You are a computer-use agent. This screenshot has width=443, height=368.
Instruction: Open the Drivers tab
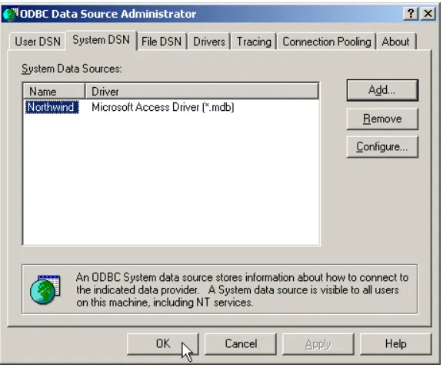tap(209, 42)
